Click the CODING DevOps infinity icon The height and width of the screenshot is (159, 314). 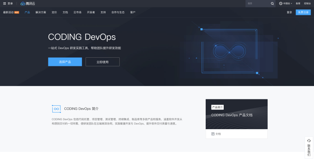pyautogui.click(x=56, y=109)
